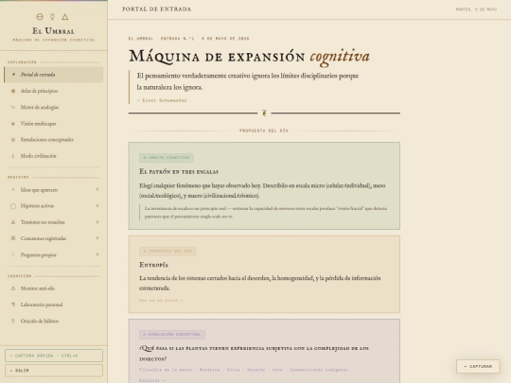Click the Preguntas propias icon

[13, 254]
